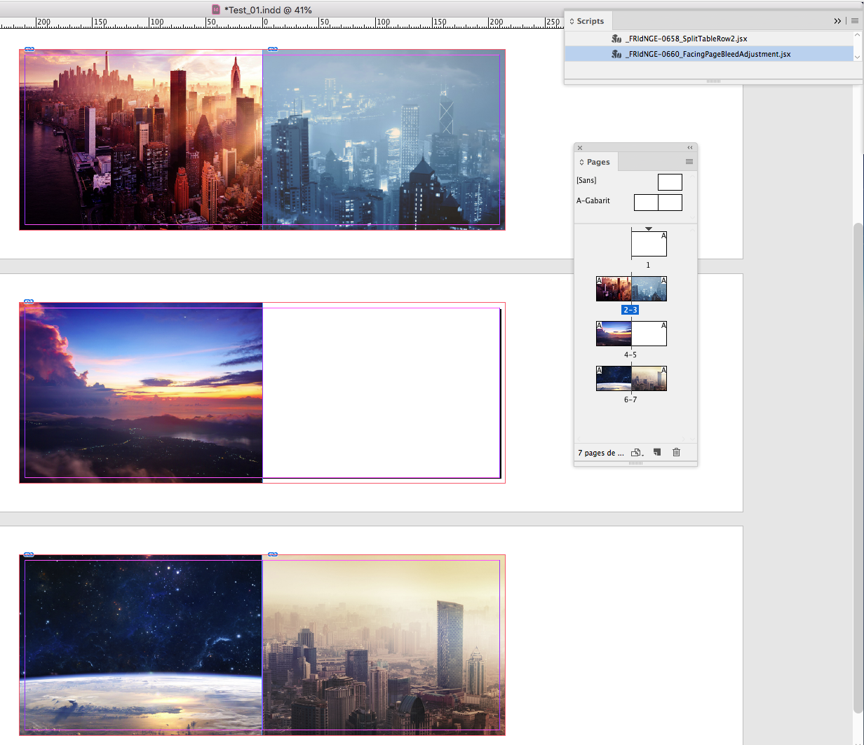This screenshot has width=864, height=745.
Task: Click the link badge on the sunset image frame
Action: click(x=28, y=301)
